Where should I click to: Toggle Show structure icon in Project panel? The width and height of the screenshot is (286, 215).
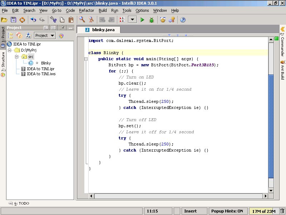pyautogui.click(x=11, y=35)
